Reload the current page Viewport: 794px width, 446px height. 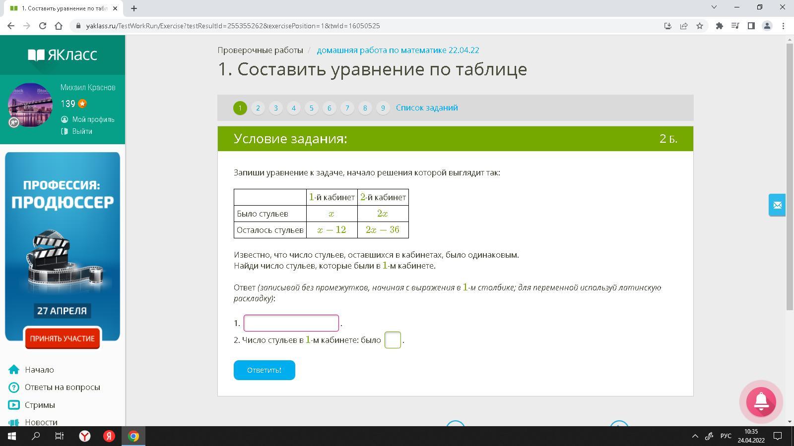43,26
